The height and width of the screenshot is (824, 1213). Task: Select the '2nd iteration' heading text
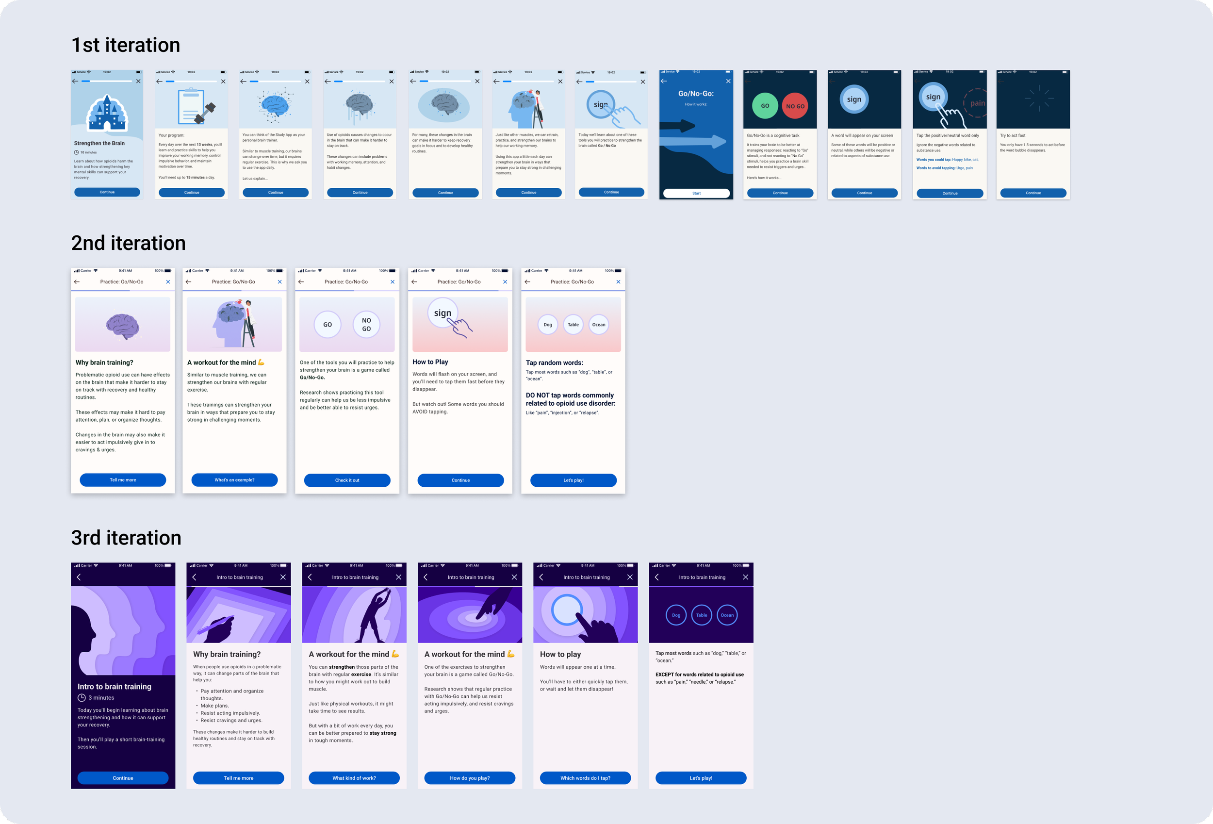[129, 243]
